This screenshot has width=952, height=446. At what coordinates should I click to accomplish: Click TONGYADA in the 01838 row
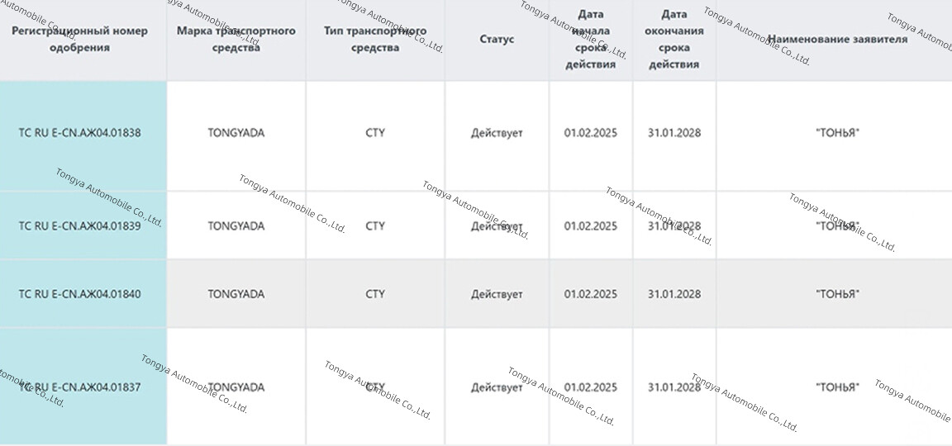point(236,133)
